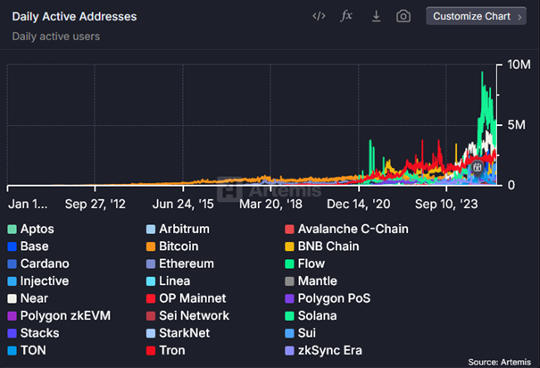Select the Solana legend label
This screenshot has height=368, width=540.
click(x=317, y=315)
